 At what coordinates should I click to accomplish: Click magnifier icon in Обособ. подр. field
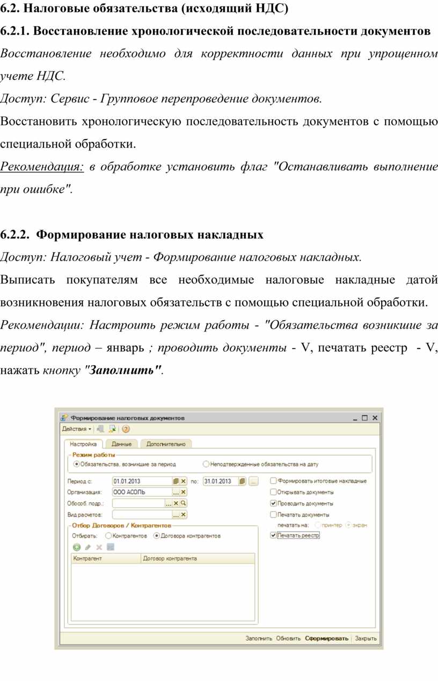183,503
